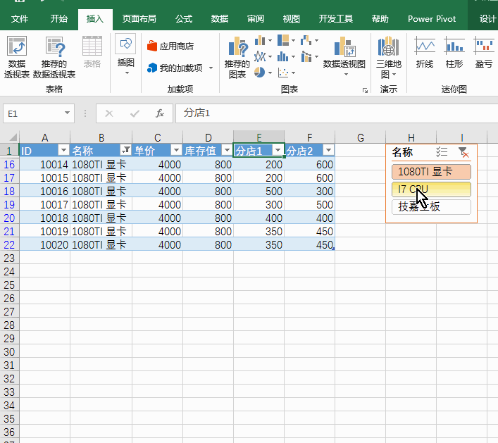Open 应用商店 add-in store
The width and height of the screenshot is (498, 443).
(x=170, y=46)
